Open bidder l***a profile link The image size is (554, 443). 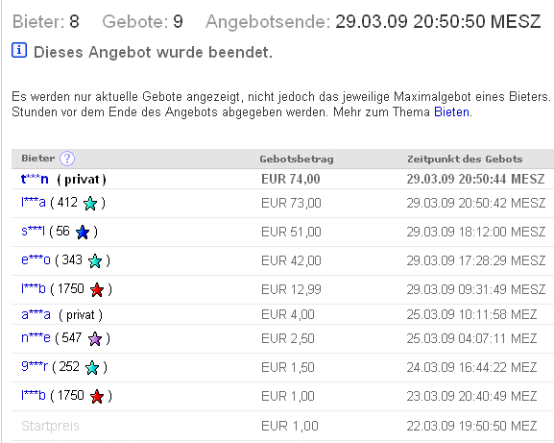(34, 203)
